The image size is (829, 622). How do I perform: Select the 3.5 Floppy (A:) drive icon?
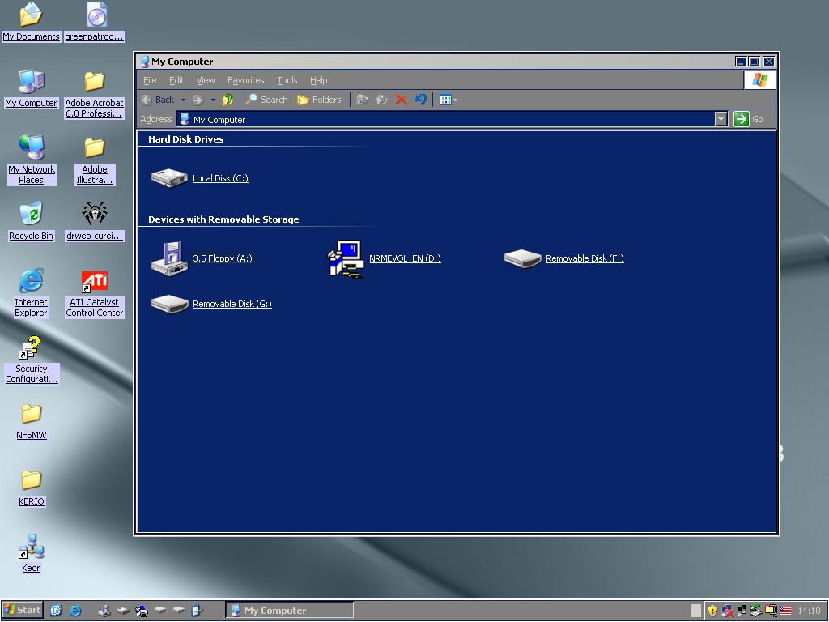[169, 258]
